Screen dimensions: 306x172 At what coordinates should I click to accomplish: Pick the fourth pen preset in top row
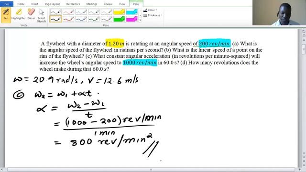94,11
